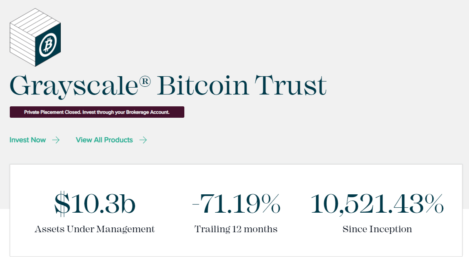This screenshot has width=469, height=264.
Task: Click the Trailing 12 months label
Action: (x=236, y=229)
